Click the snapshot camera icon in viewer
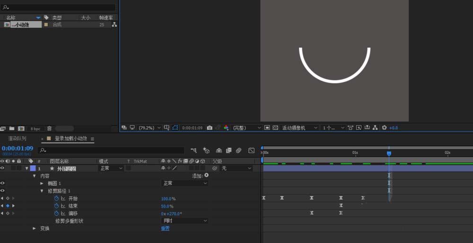Image resolution: width=473 pixels, height=243 pixels. (x=210, y=128)
